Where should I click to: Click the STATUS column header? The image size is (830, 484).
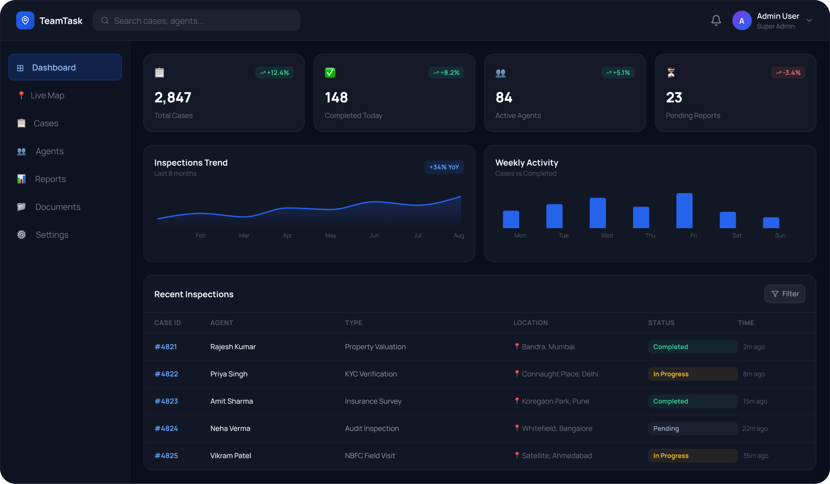tap(661, 323)
